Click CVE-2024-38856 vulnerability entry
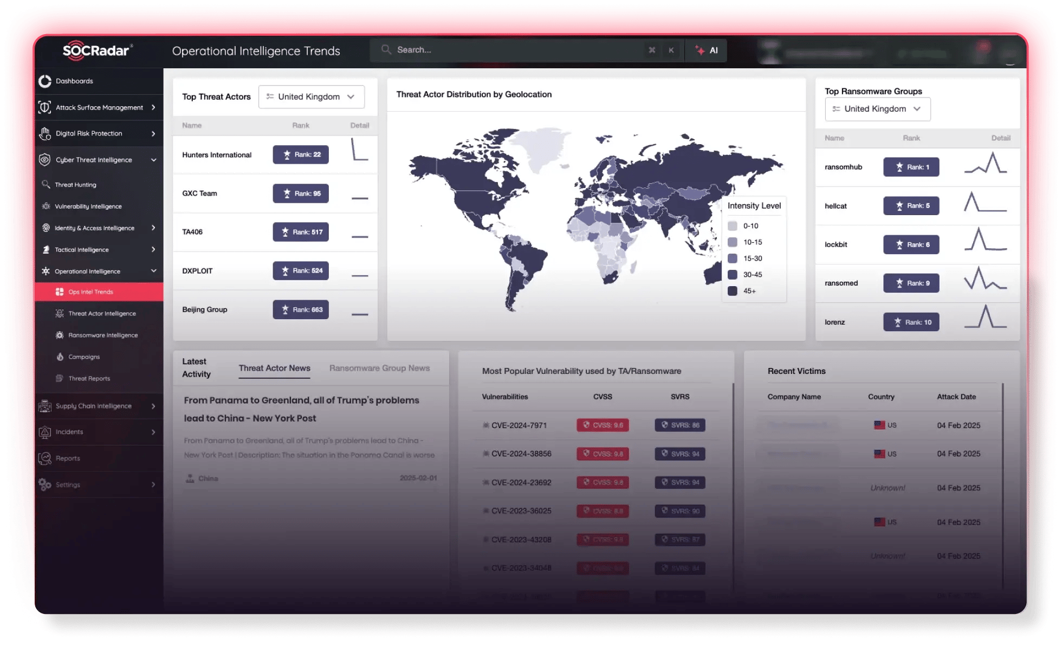 point(521,454)
